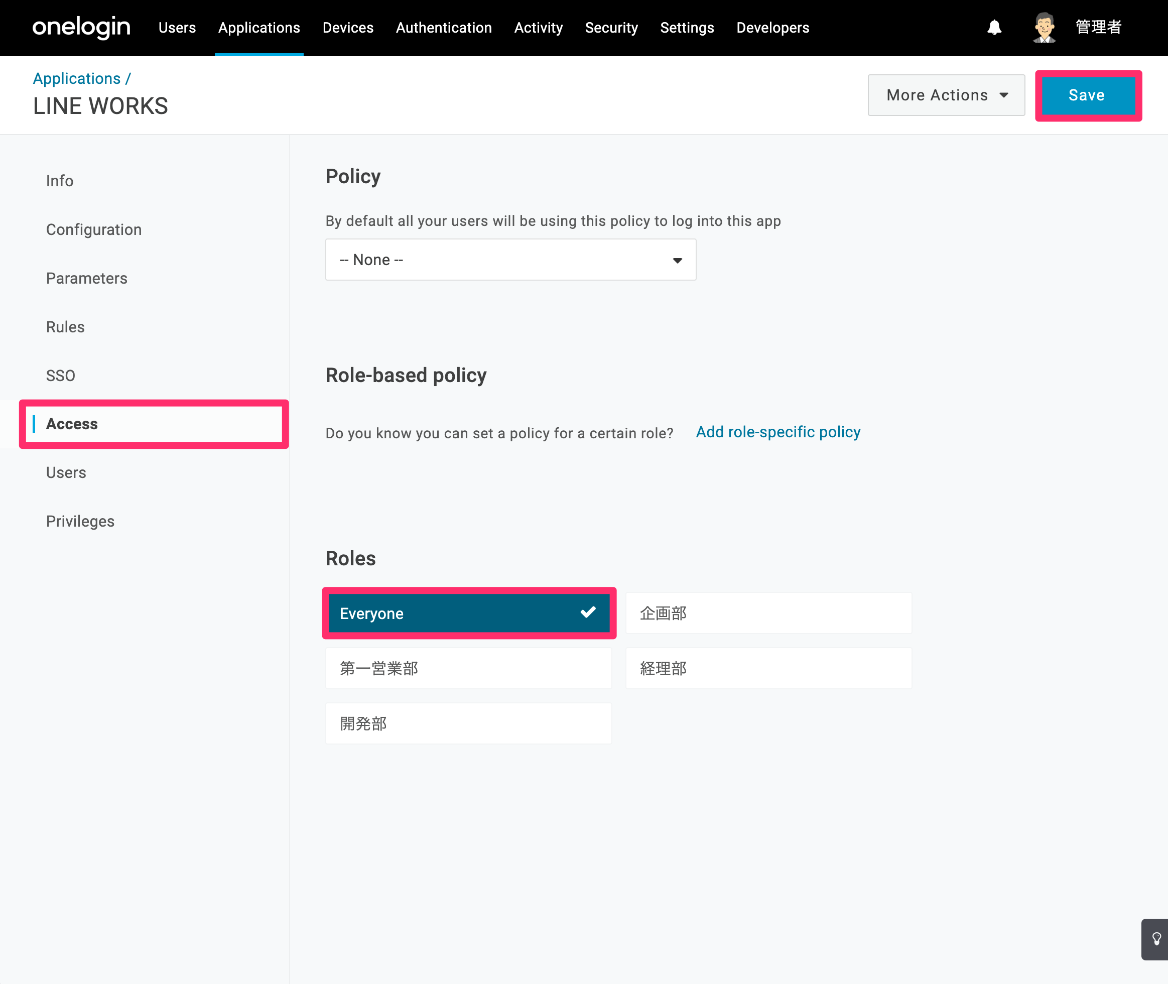Open the 管理者 account menu
The image size is (1168, 984).
tap(1098, 27)
